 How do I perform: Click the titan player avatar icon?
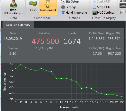coord(14,4)
